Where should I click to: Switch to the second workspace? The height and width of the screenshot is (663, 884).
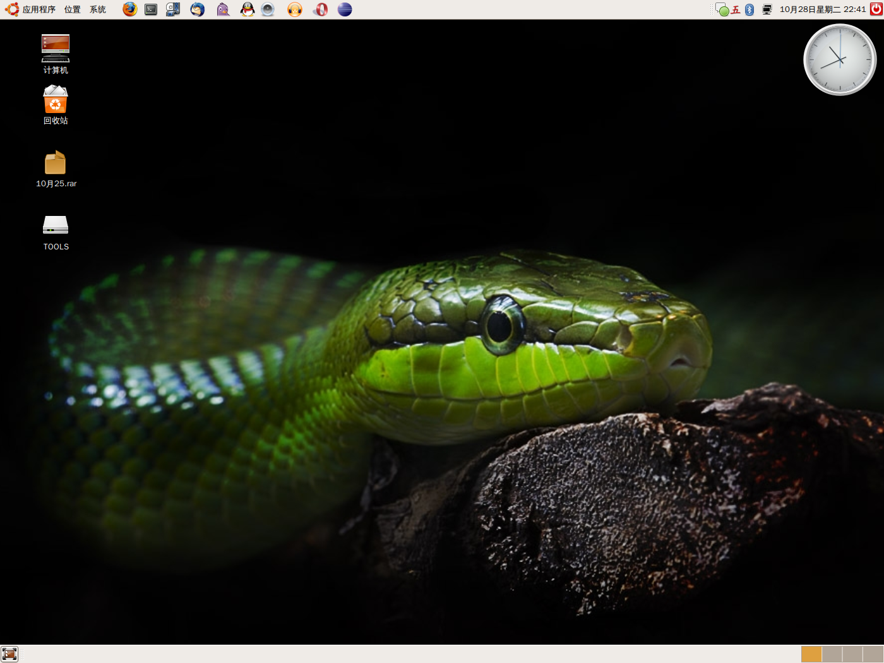click(832, 654)
